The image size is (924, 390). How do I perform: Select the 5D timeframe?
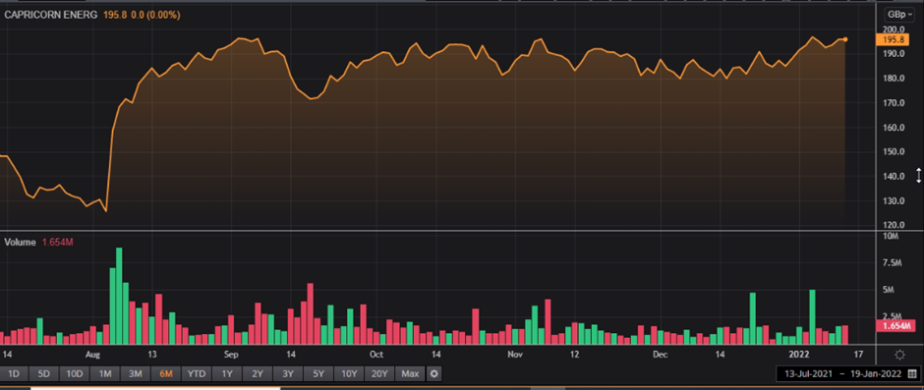44,373
